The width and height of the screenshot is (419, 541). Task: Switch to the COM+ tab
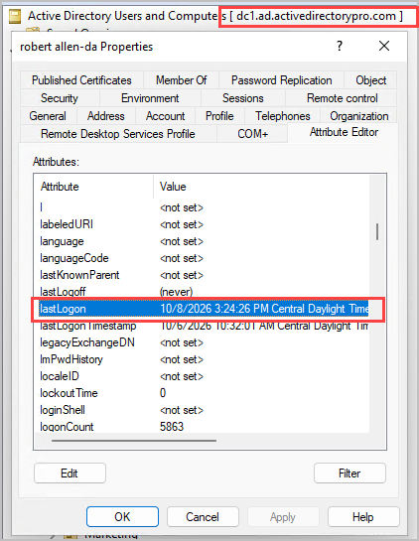tap(252, 134)
